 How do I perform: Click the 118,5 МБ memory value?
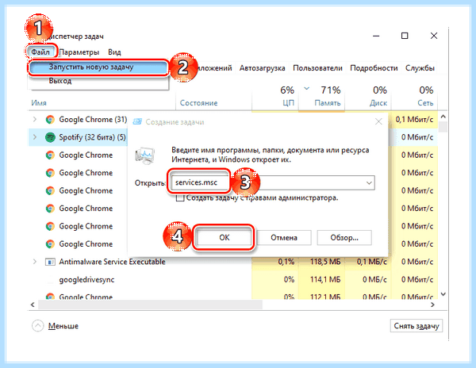point(325,262)
